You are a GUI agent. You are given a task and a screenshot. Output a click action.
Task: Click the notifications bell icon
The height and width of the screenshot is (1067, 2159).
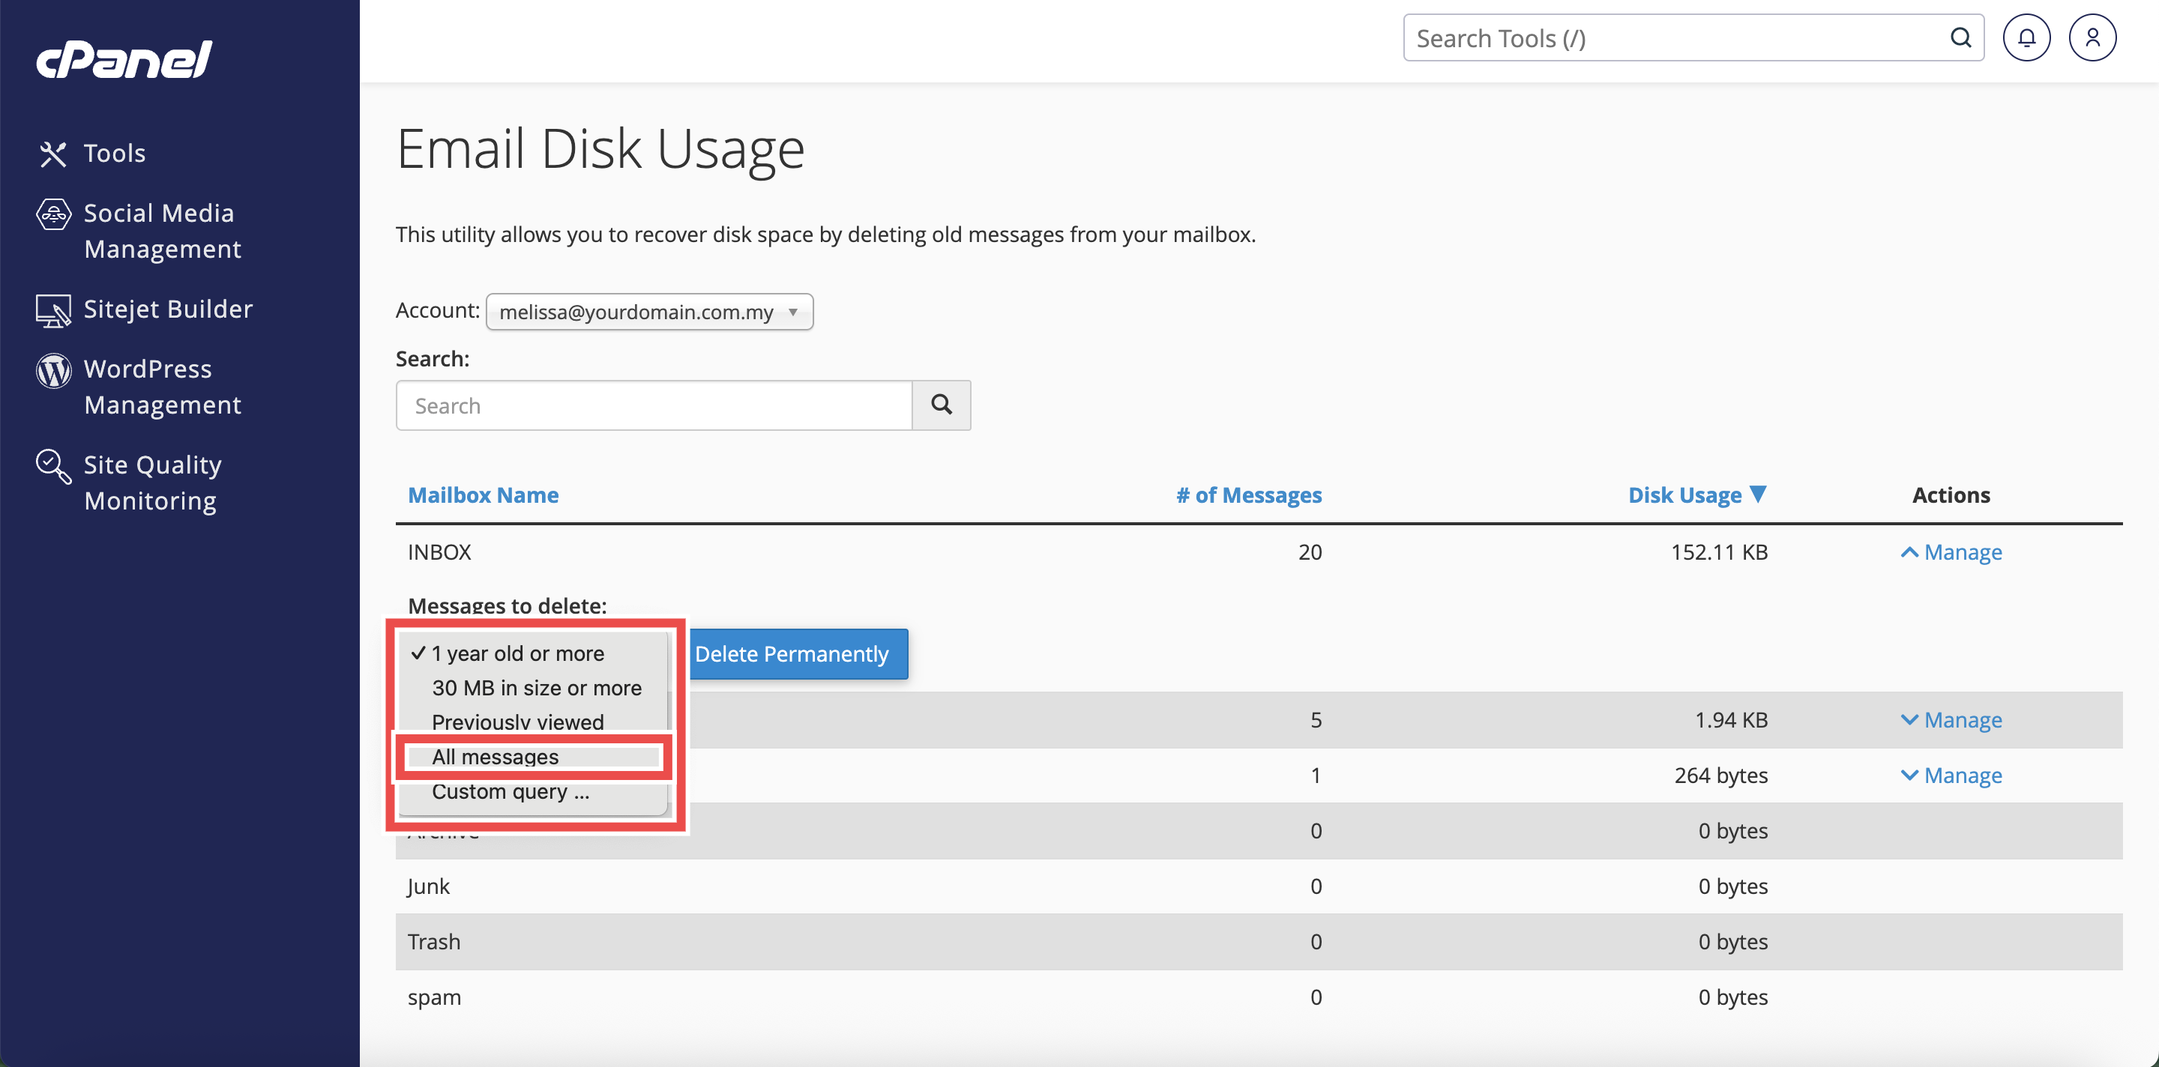(2026, 37)
